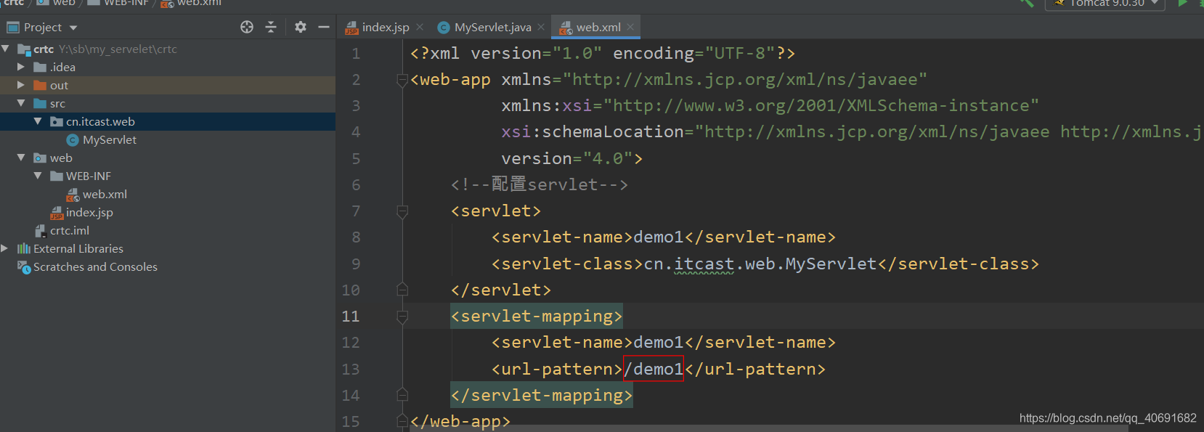Screen dimensions: 1204x432
Task: Click the cn.itcast.web package icon
Action: pyautogui.click(x=57, y=121)
